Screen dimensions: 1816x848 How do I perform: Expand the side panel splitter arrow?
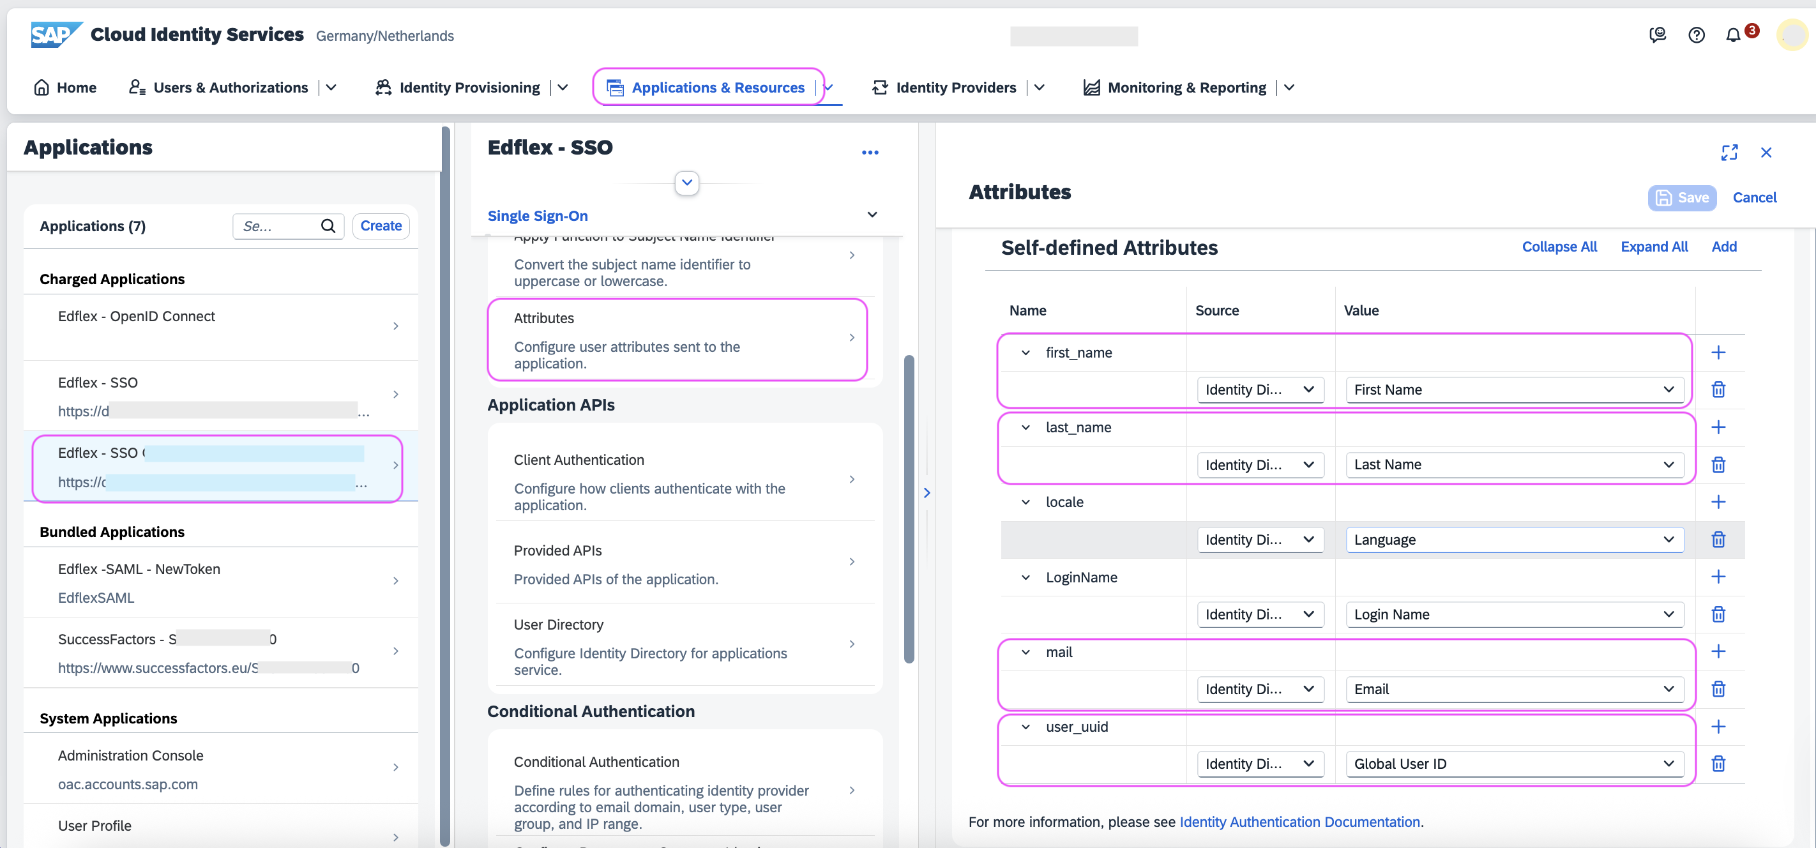(x=927, y=493)
